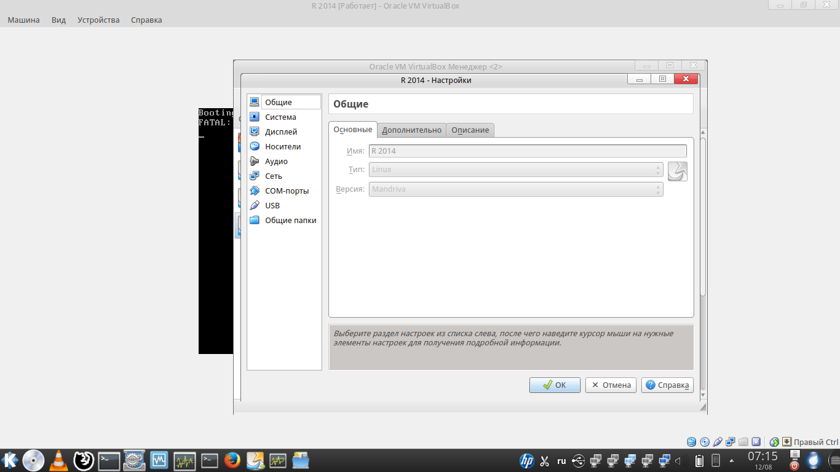Viewport: 840px width, 472px height.
Task: Click the hard disk activity status icon
Action: click(692, 442)
